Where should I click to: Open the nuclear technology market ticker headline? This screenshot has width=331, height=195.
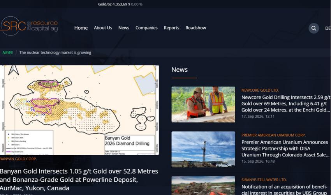point(55,52)
